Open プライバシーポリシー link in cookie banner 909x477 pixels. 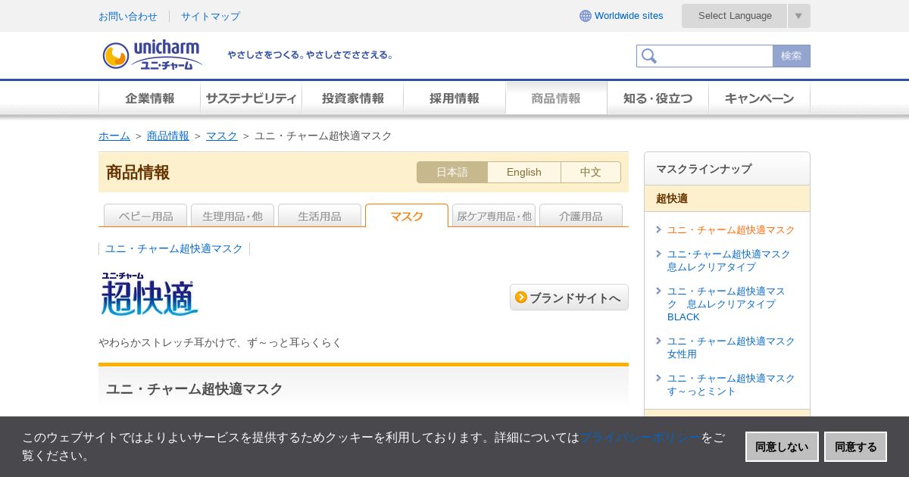(x=640, y=438)
